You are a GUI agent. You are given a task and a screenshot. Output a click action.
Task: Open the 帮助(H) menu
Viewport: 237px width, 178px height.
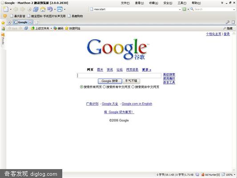point(196,3)
